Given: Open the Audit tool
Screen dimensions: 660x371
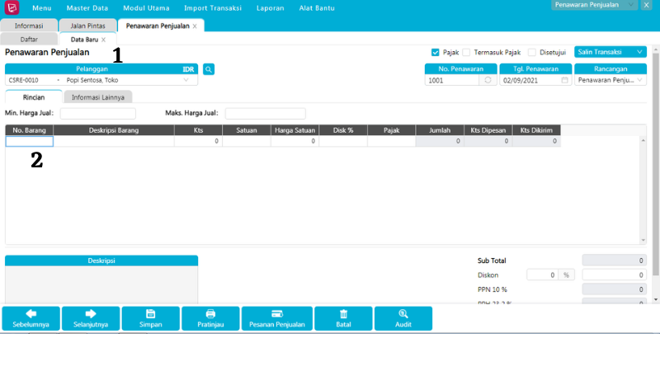Looking at the screenshot, I should pyautogui.click(x=403, y=318).
